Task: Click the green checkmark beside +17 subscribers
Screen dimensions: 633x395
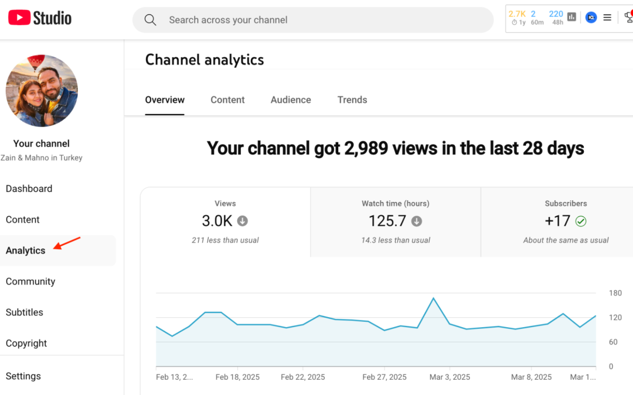Action: [581, 221]
